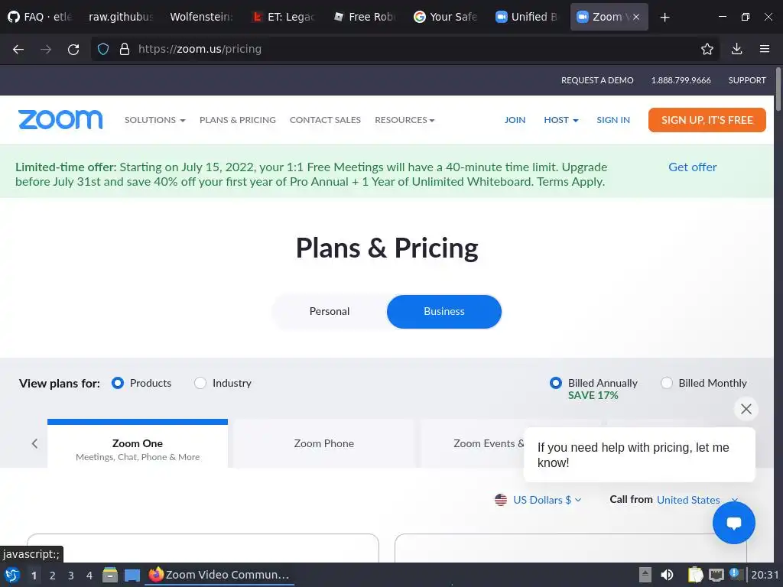
Task: Click the Get offer link
Action: (693, 167)
